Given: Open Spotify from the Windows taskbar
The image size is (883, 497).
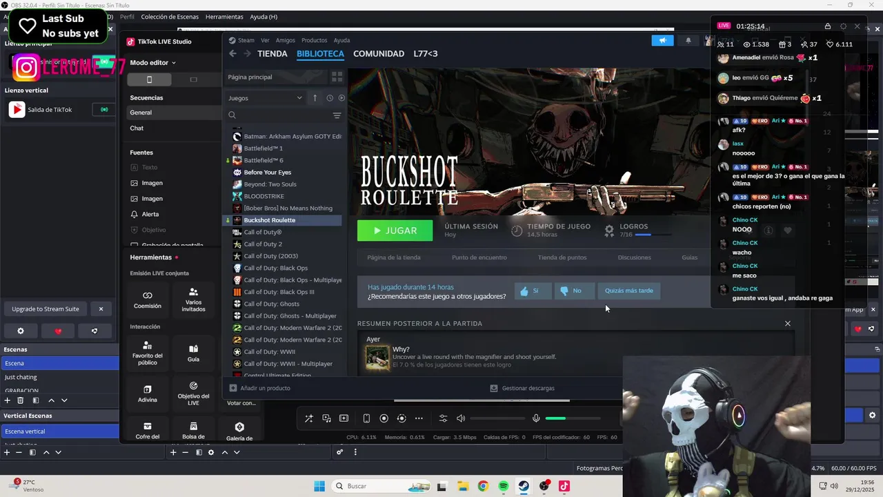Looking at the screenshot, I should [503, 486].
